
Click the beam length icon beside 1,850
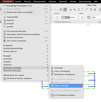point(89,17)
